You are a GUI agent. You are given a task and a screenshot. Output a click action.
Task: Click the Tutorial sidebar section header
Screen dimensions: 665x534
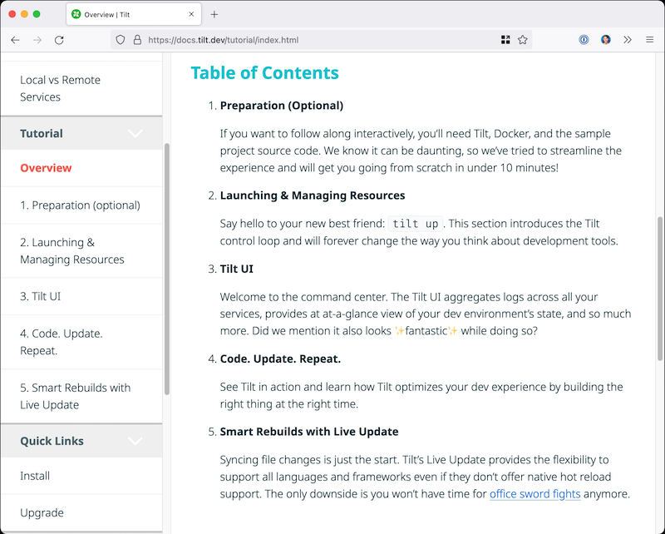point(81,133)
